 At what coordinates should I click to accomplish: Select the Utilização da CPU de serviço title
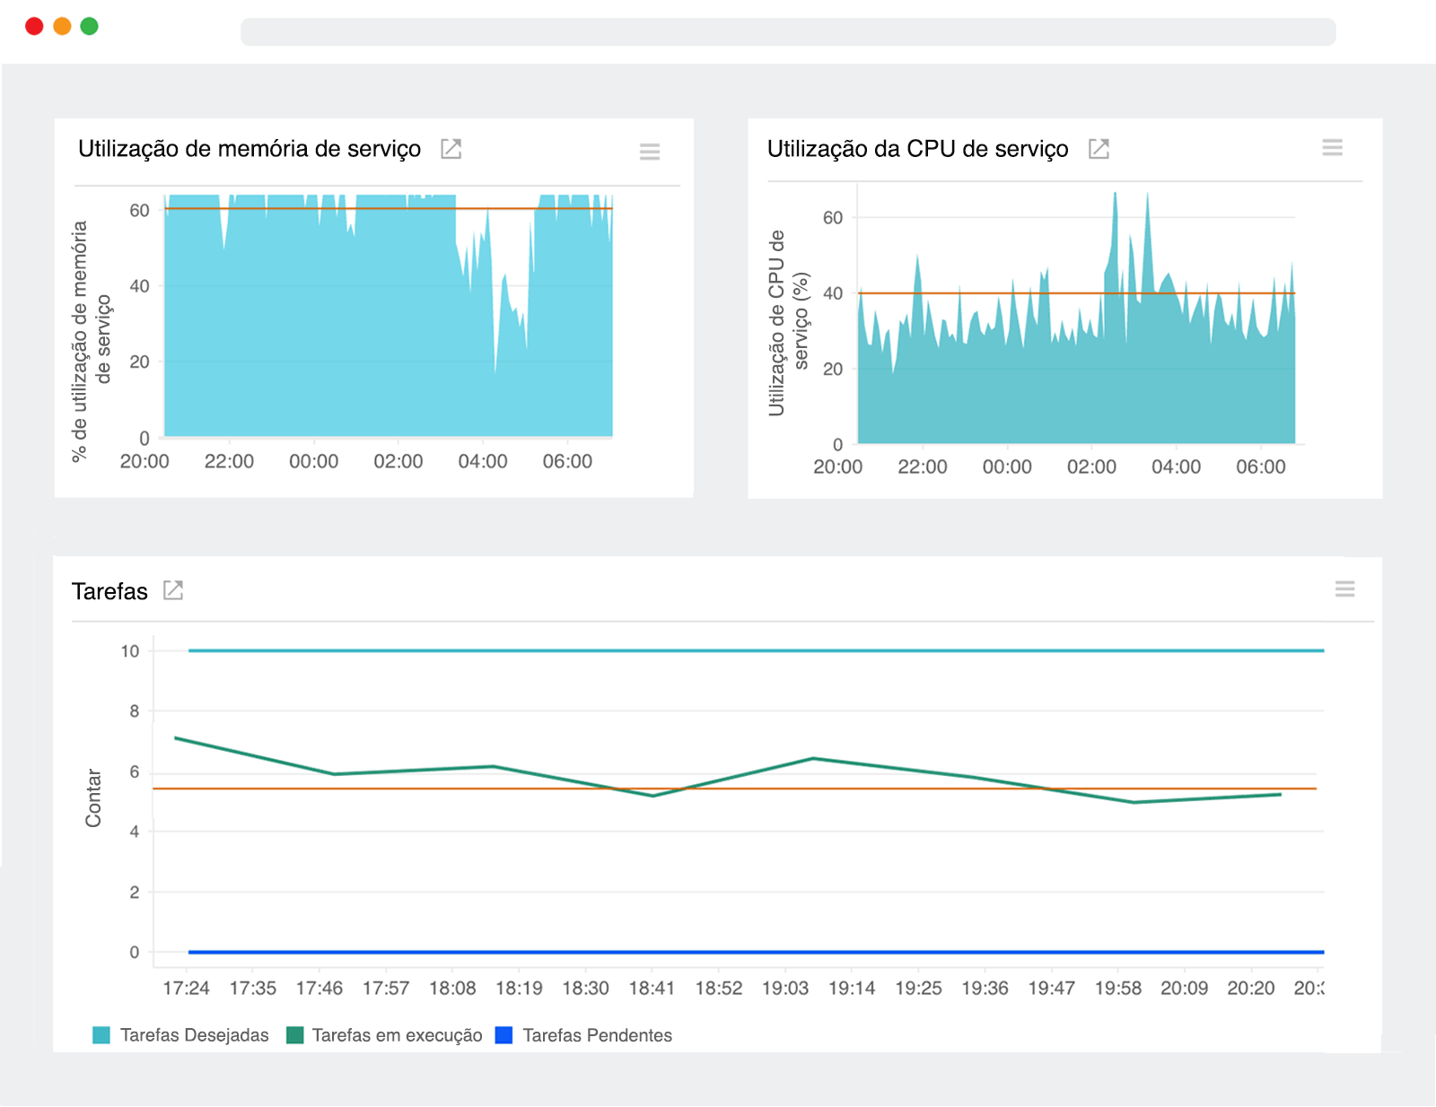917,149
